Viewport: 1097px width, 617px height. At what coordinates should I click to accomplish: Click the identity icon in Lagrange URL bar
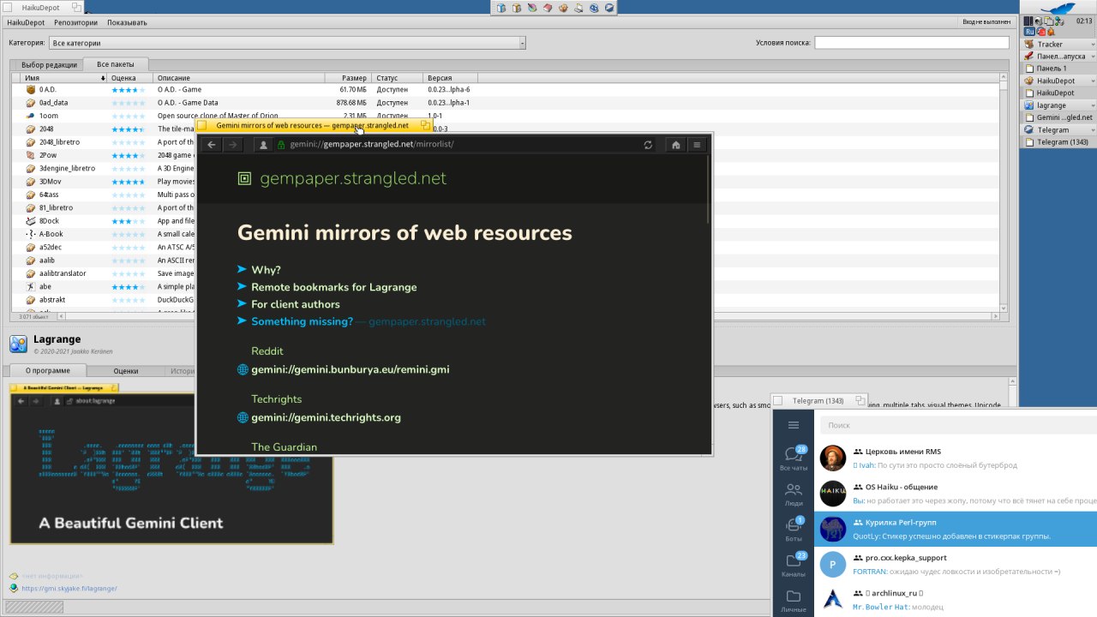pos(265,145)
